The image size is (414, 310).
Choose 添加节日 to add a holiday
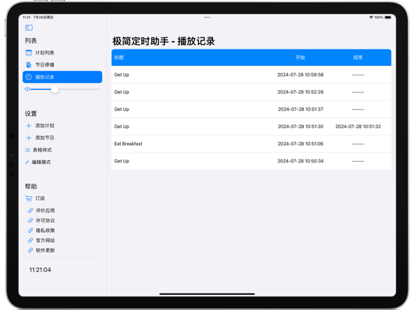44,138
